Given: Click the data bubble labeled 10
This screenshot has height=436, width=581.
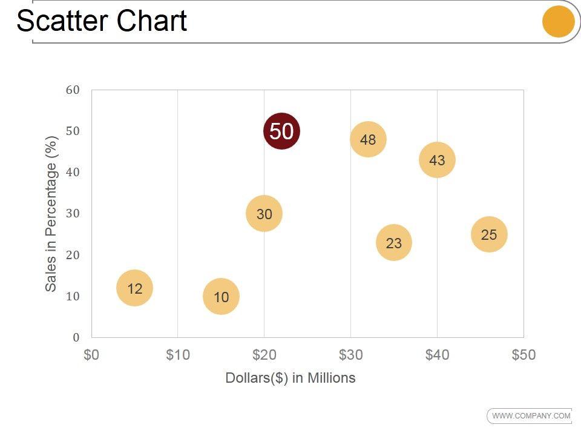Looking at the screenshot, I should (221, 297).
